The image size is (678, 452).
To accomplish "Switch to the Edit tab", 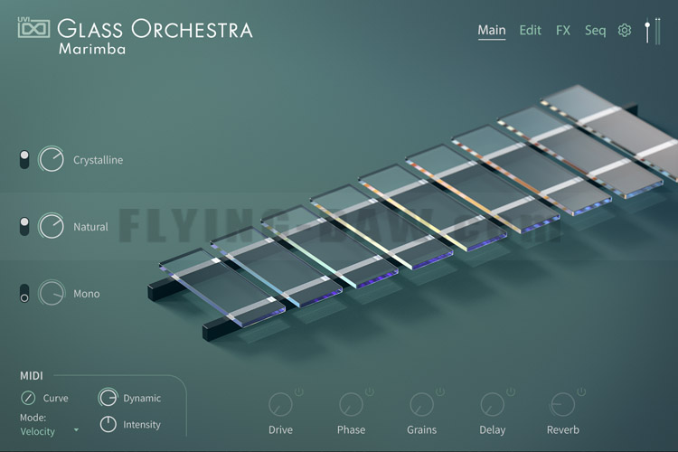I will pyautogui.click(x=530, y=30).
